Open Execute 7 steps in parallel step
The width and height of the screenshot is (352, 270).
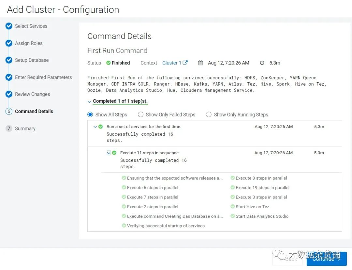pos(153,197)
